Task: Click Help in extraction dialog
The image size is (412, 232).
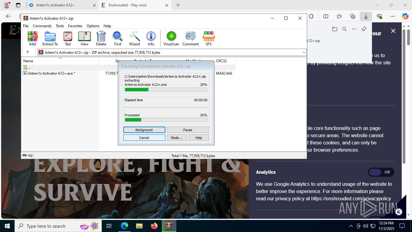Action: [199, 138]
